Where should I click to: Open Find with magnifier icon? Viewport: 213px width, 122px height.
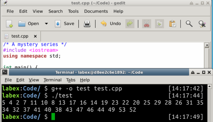pyautogui.click(x=189, y=24)
